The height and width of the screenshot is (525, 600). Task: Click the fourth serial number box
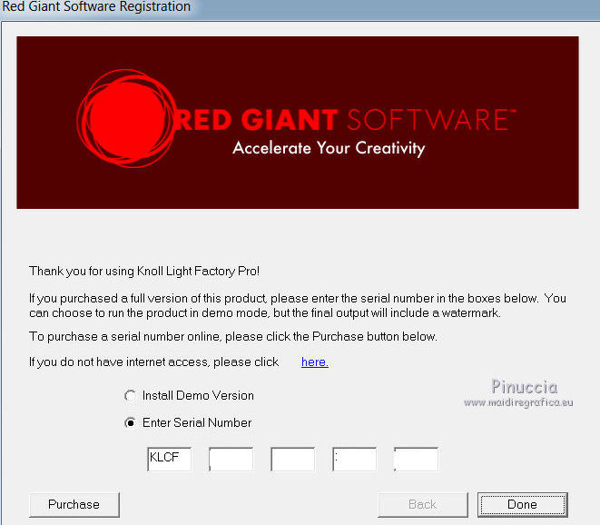pyautogui.click(x=355, y=459)
